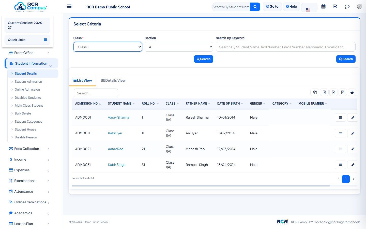The height and width of the screenshot is (229, 366).
Task: Open Quick Links grid icon
Action: coord(45,40)
